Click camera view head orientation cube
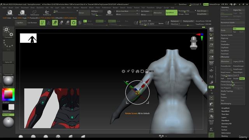The height and width of the screenshot is (140, 249). [x=194, y=43]
